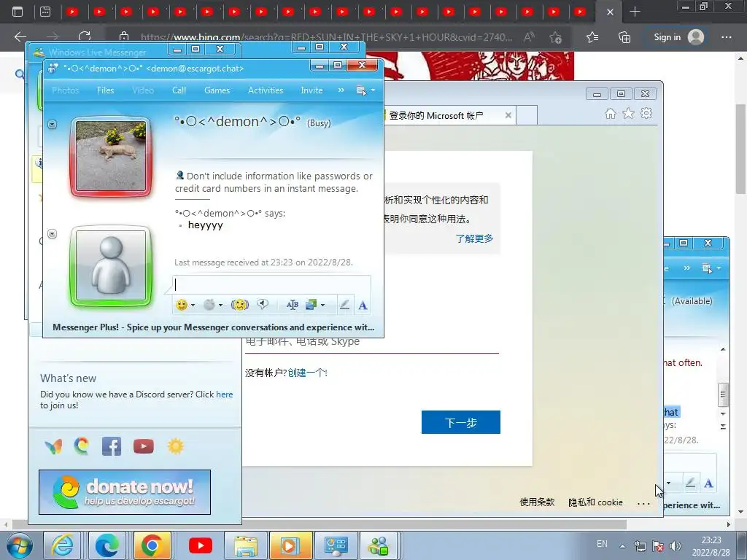Refresh the Edge page

[x=85, y=36]
